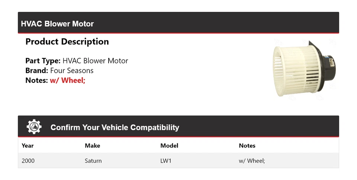Click the w/ Wheel; cell in the table row
The width and height of the screenshot is (357, 180).
tap(252, 161)
